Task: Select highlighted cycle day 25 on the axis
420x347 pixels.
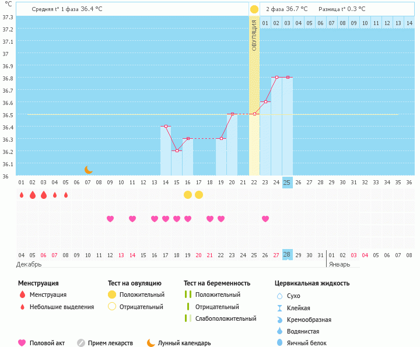Action: click(287, 182)
